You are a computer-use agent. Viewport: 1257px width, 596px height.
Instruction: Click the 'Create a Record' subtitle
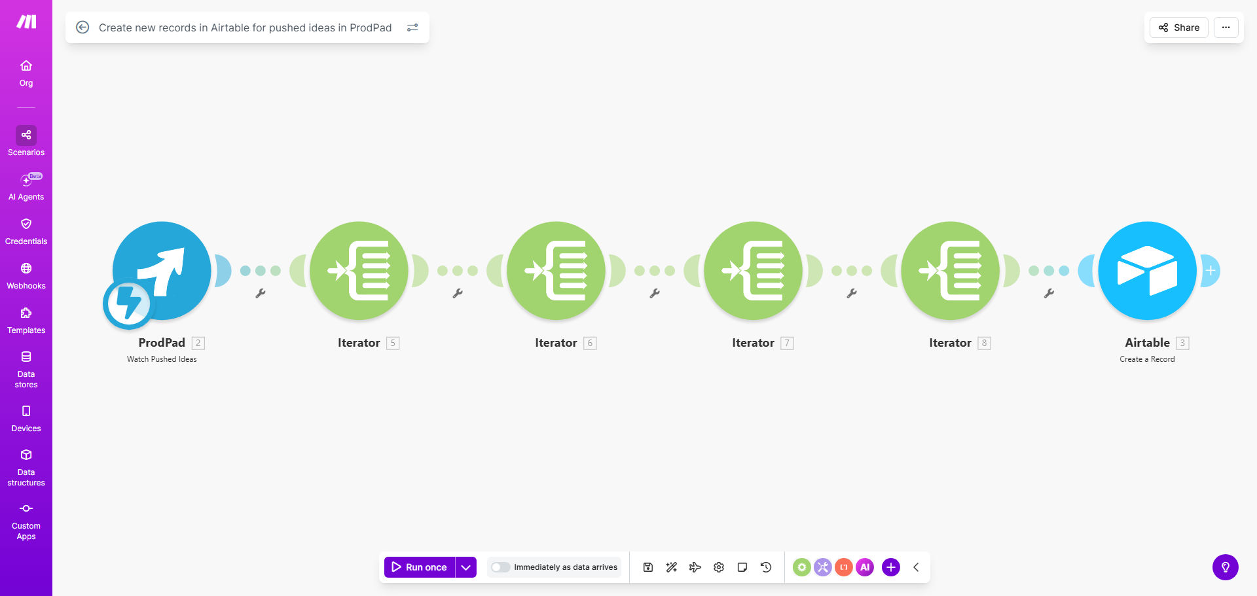click(1147, 359)
